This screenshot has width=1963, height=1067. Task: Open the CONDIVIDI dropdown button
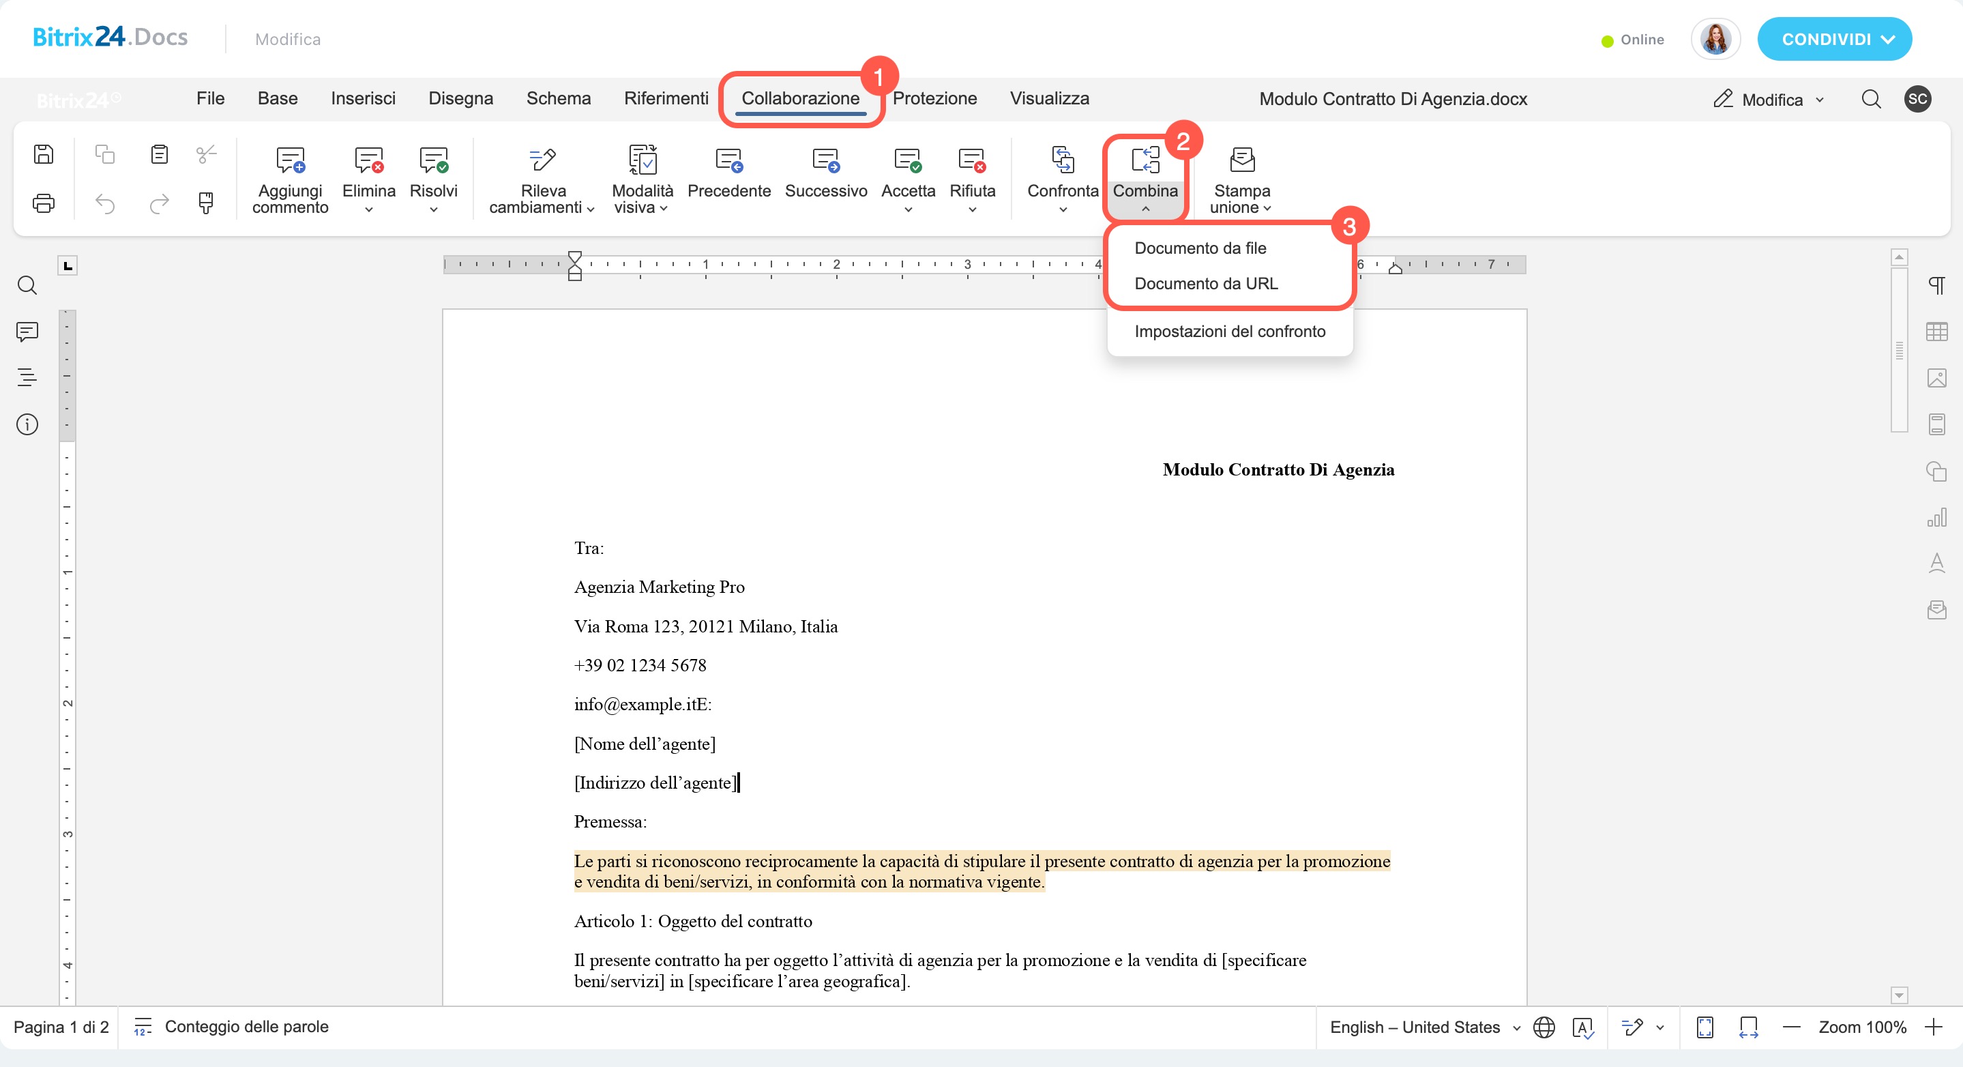(1834, 39)
